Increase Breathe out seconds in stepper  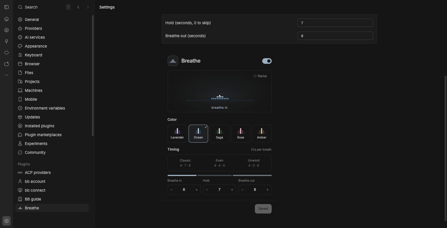268,190
